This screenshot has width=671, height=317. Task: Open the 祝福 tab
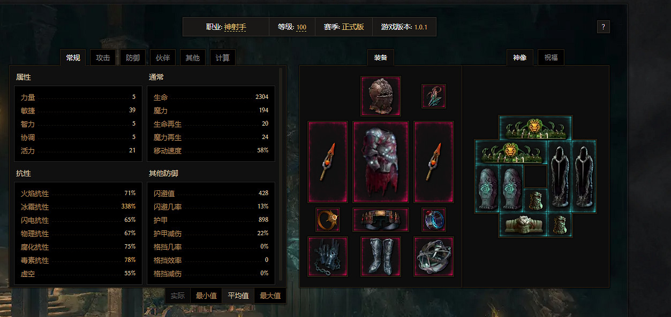click(551, 57)
